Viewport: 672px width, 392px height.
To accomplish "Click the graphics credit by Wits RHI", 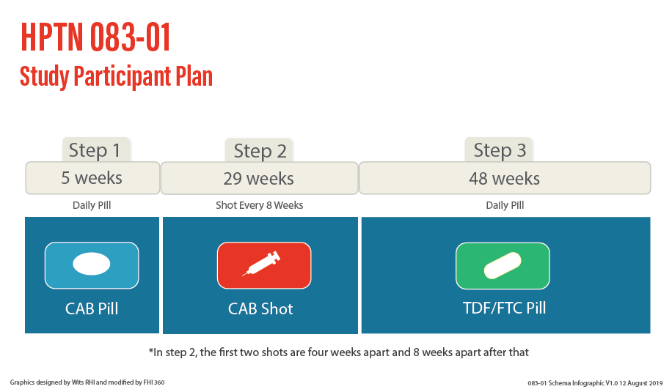I will click(x=87, y=382).
